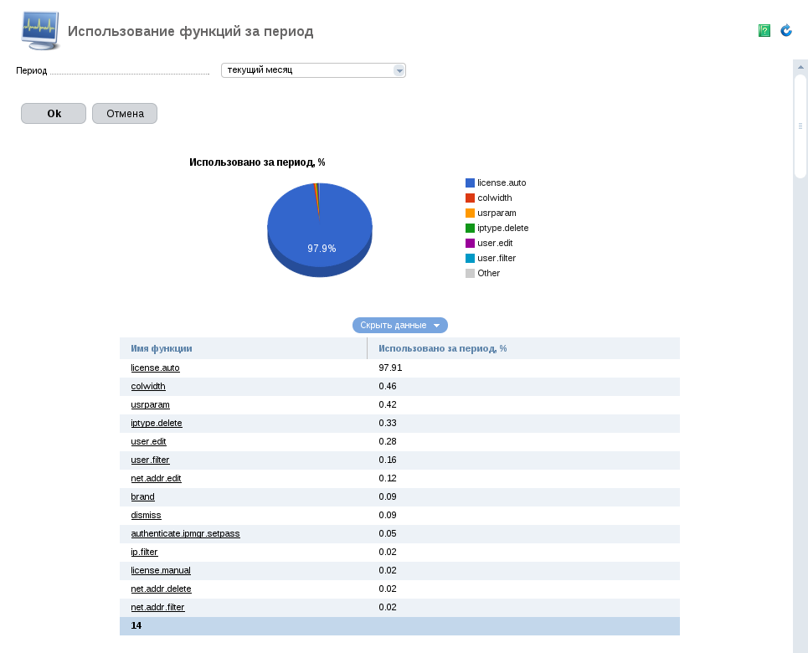Click the Отмена button

(x=125, y=113)
